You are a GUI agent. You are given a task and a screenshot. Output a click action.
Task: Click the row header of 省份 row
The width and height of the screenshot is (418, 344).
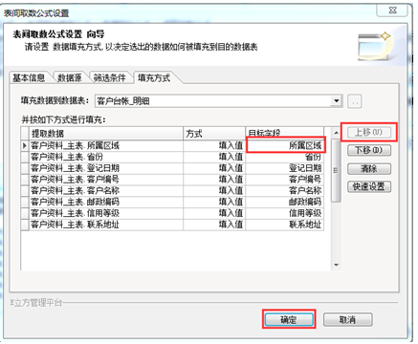[x=25, y=157]
